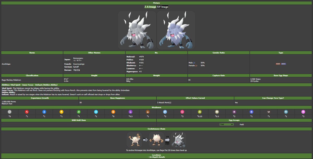This screenshot has height=159, width=313.
Task: Switch to the Z-A Image tab
Action: pyautogui.click(x=150, y=7)
